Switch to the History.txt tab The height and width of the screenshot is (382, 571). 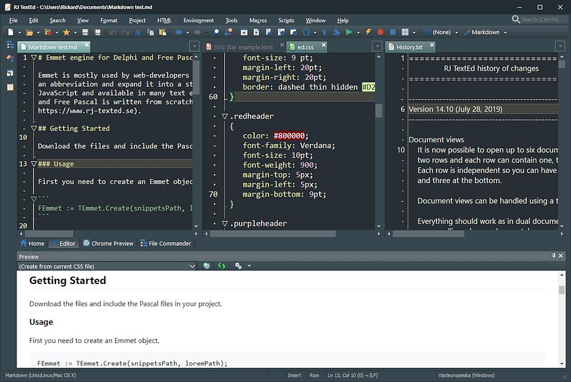tap(409, 47)
